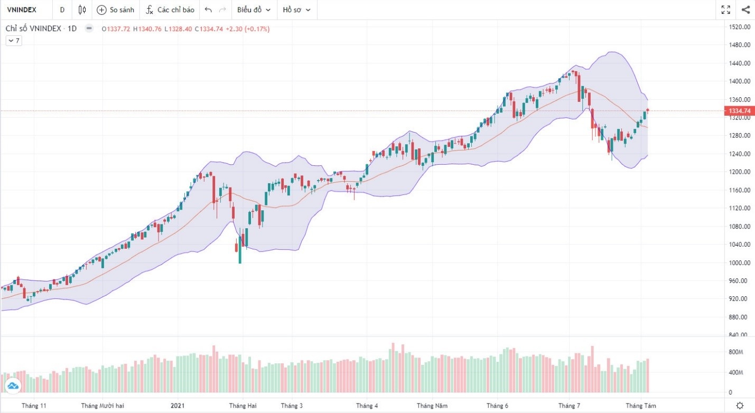755x413 pixels.
Task: Click the 2021 time axis marker
Action: (178, 406)
